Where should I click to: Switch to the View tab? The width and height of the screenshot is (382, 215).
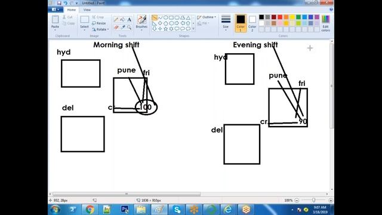tap(87, 10)
